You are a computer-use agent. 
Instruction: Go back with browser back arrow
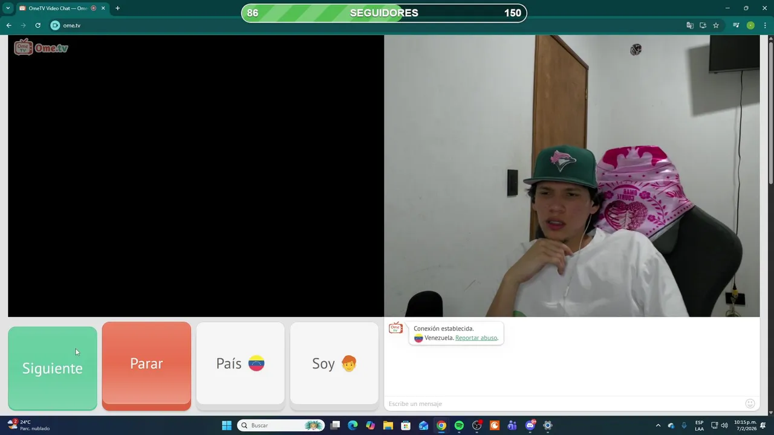click(x=9, y=25)
